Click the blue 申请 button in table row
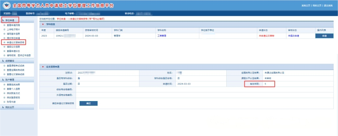Image resolution: width=338 pixels, height=136 pixels. tap(324, 36)
